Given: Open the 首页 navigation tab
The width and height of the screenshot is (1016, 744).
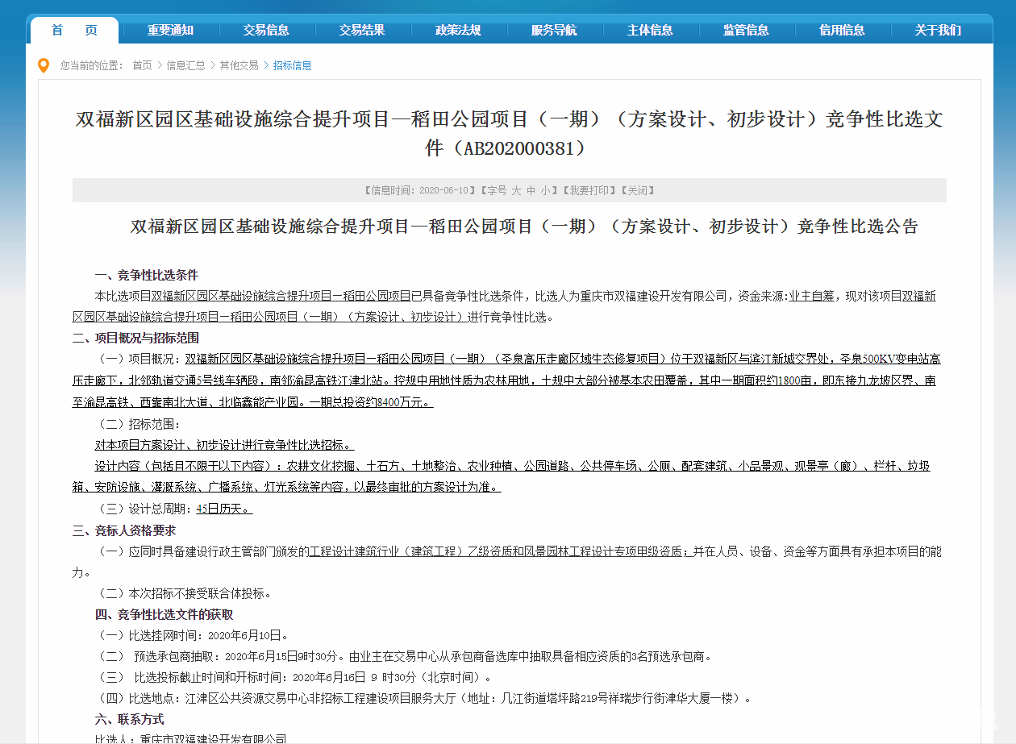Looking at the screenshot, I should pos(74,31).
